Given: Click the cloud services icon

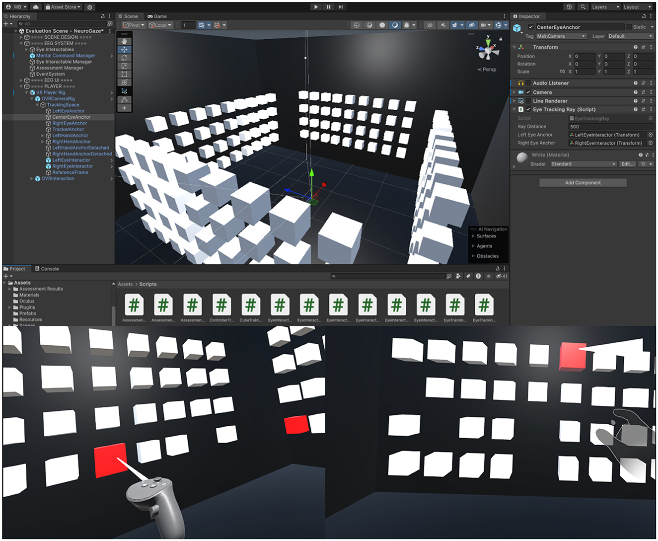Looking at the screenshot, I should click(36, 7).
